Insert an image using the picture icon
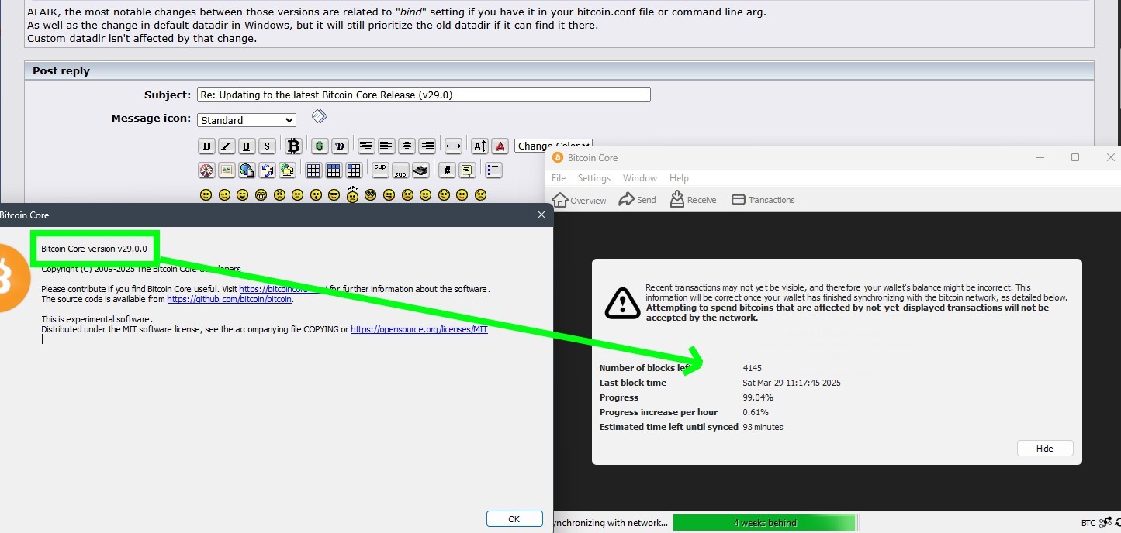This screenshot has width=1121, height=533. pyautogui.click(x=227, y=170)
